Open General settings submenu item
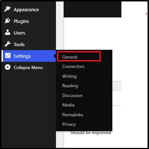This screenshot has width=149, height=149. [x=70, y=57]
